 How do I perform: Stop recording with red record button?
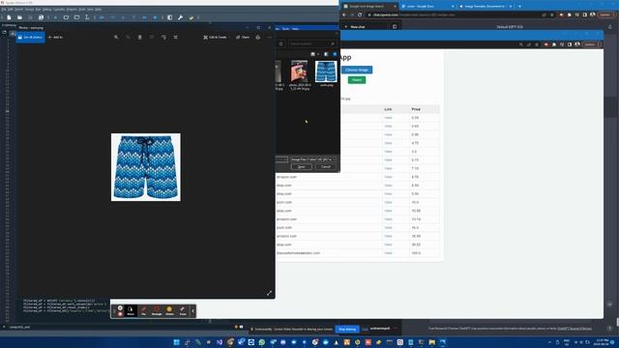pyautogui.click(x=120, y=314)
